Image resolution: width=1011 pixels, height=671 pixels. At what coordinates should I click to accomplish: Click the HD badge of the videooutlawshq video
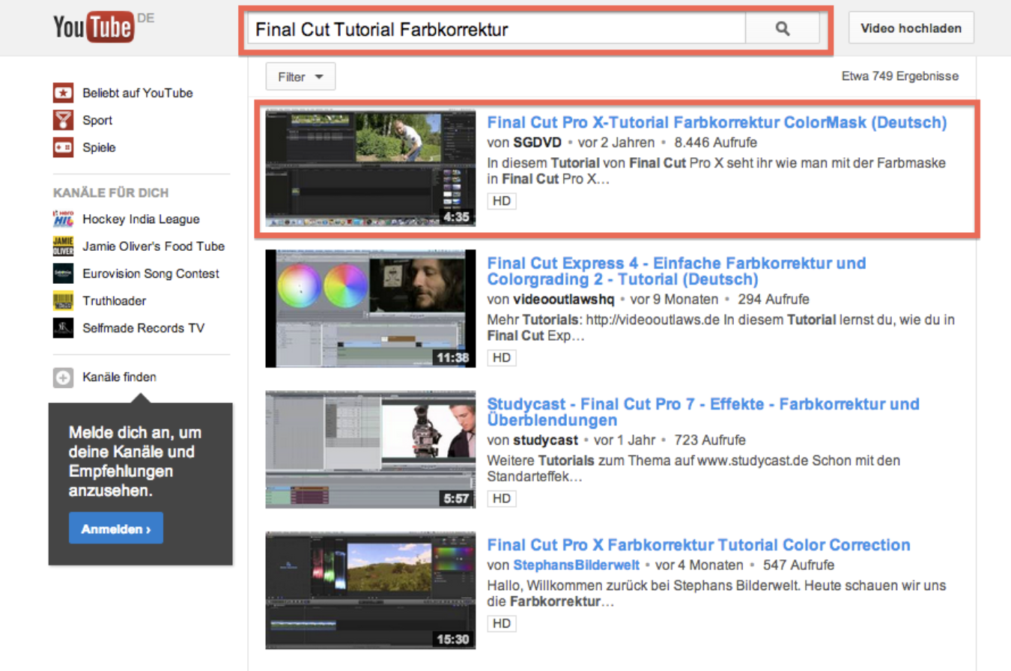502,358
